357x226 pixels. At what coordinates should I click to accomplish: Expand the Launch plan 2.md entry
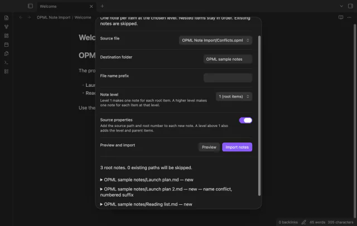click(x=166, y=192)
